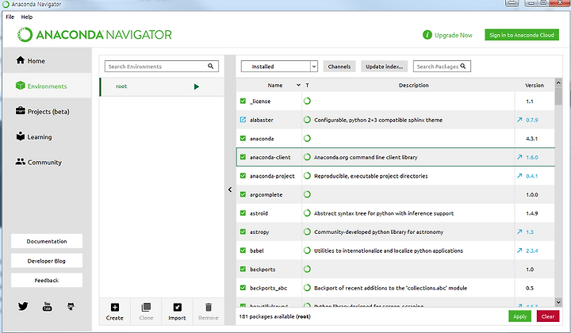Image resolution: width=571 pixels, height=333 pixels.
Task: Click the Anaconda Navigator logo
Action: tap(94, 35)
